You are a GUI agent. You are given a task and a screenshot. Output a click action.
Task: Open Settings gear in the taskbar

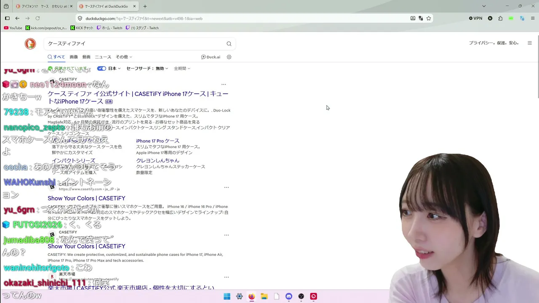point(239,296)
